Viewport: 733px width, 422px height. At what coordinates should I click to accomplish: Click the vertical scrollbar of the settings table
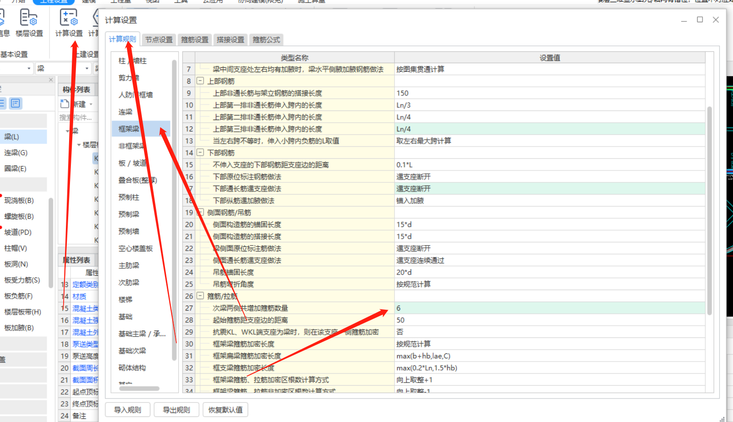pyautogui.click(x=709, y=211)
